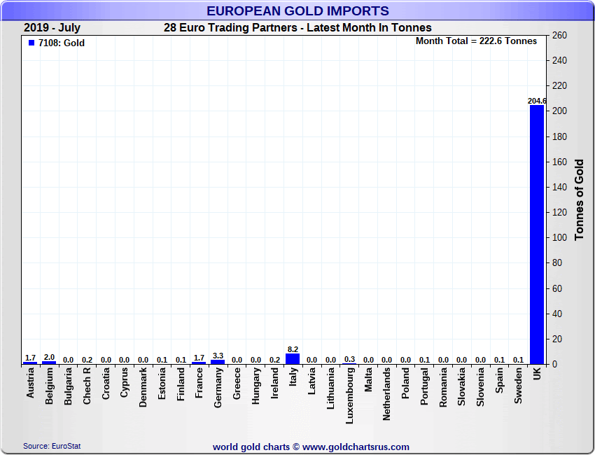Click the Netherlands axis label
This screenshot has width=595, height=455.
386,394
